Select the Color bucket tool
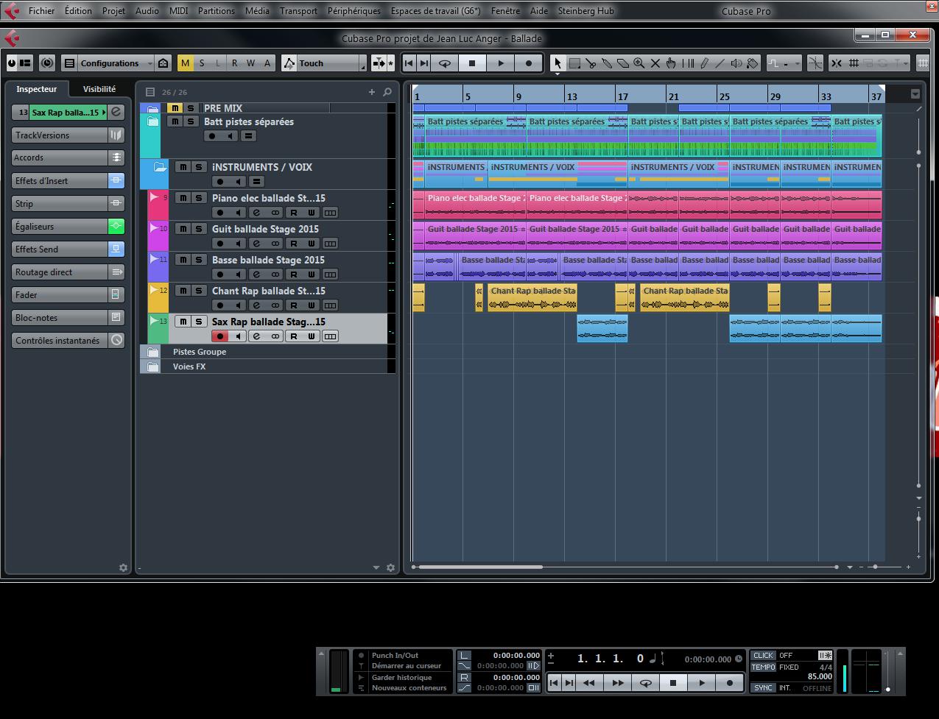 (753, 63)
